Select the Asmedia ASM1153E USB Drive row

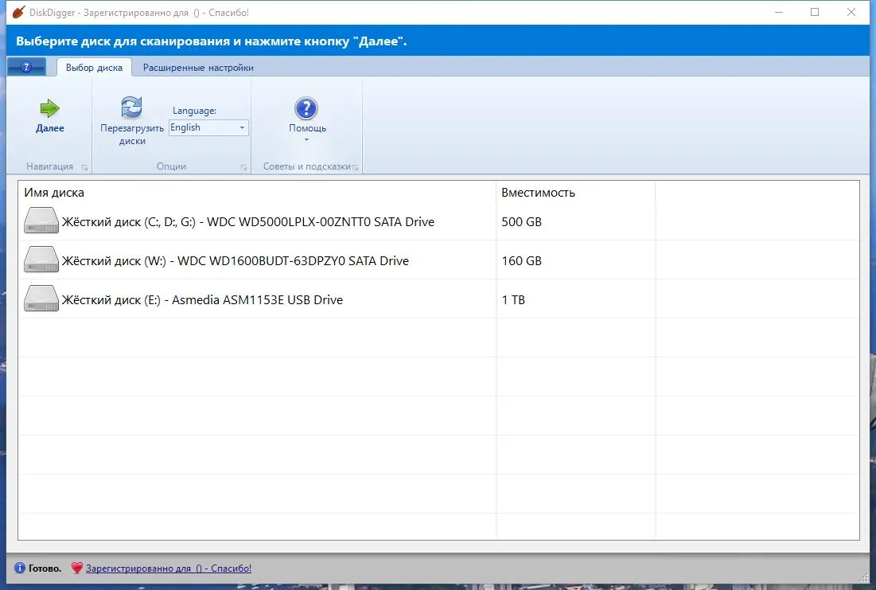click(438, 299)
